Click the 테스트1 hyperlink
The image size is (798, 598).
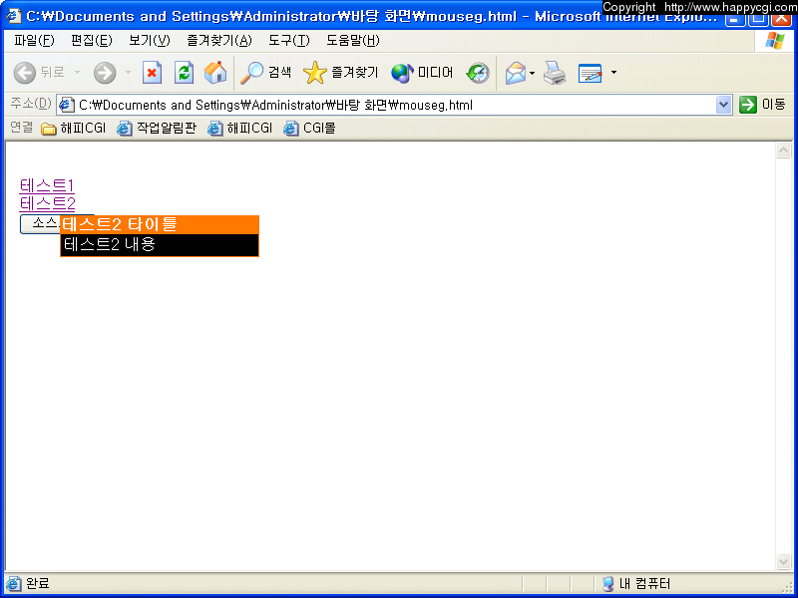47,185
